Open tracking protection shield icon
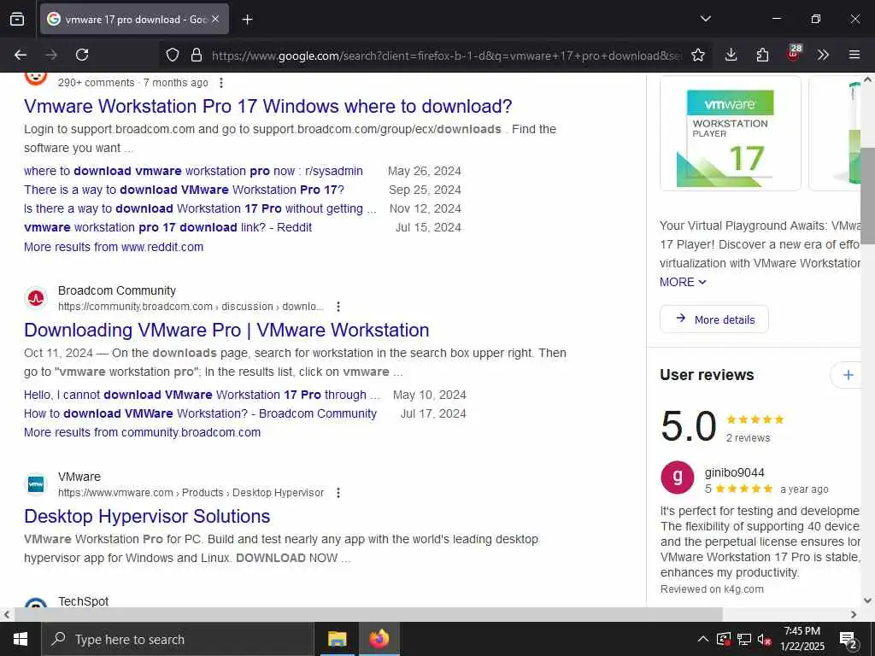The height and width of the screenshot is (656, 875). tap(173, 55)
